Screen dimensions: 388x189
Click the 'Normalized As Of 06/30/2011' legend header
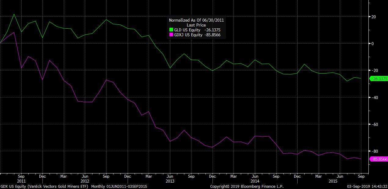coord(197,20)
